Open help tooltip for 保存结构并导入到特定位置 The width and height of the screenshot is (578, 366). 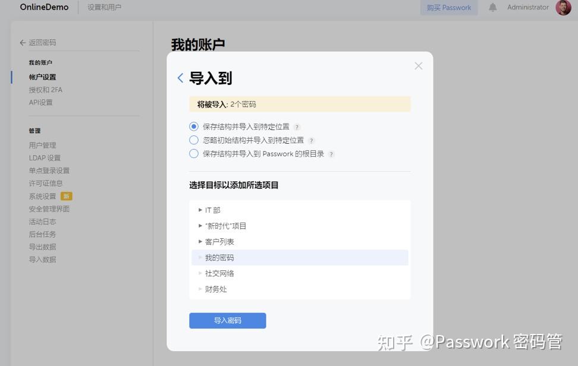click(x=297, y=127)
